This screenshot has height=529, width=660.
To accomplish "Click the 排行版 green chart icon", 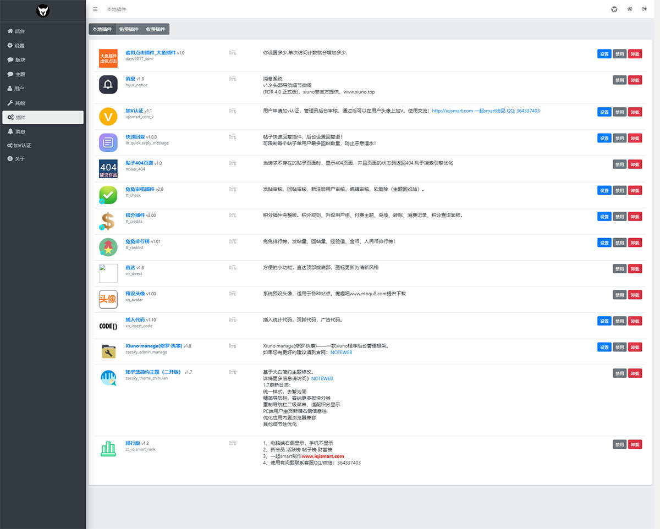I will tap(108, 449).
